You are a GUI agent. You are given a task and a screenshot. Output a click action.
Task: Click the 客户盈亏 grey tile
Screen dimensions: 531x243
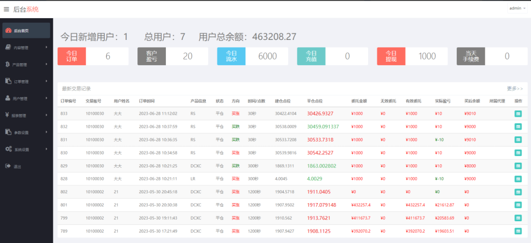point(151,56)
